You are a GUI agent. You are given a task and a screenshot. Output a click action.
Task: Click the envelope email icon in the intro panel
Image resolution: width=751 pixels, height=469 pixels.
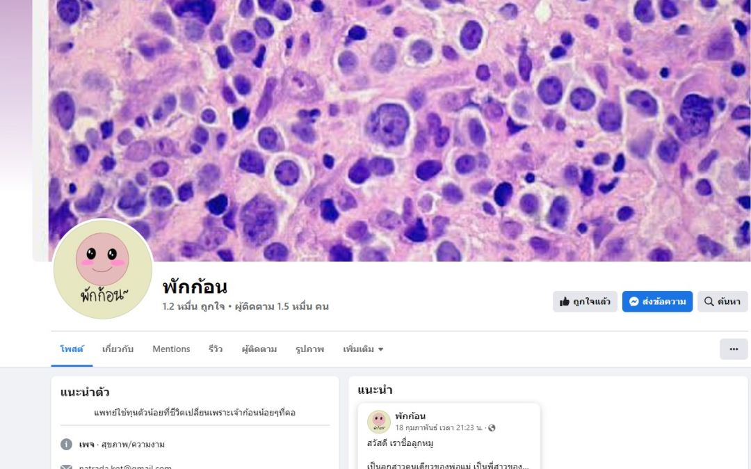click(66, 467)
